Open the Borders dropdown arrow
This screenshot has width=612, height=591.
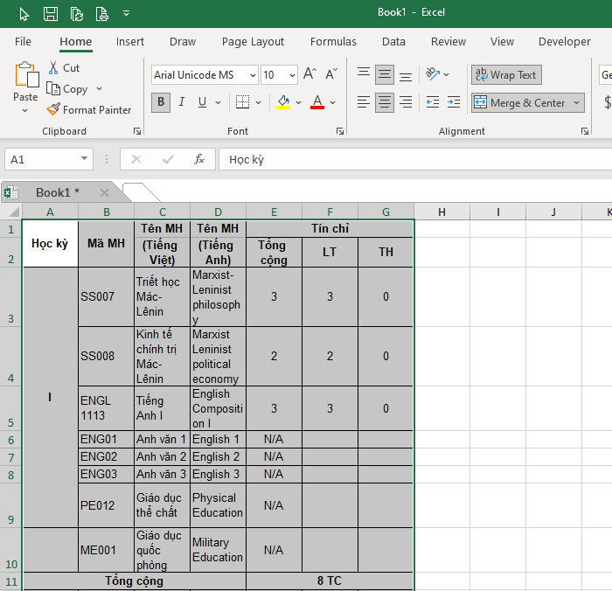[259, 102]
